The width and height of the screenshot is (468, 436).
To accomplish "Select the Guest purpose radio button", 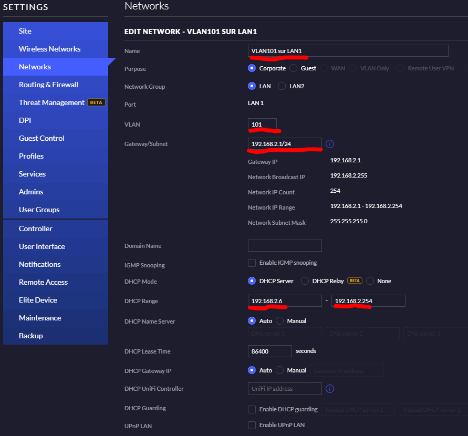I will [x=293, y=68].
